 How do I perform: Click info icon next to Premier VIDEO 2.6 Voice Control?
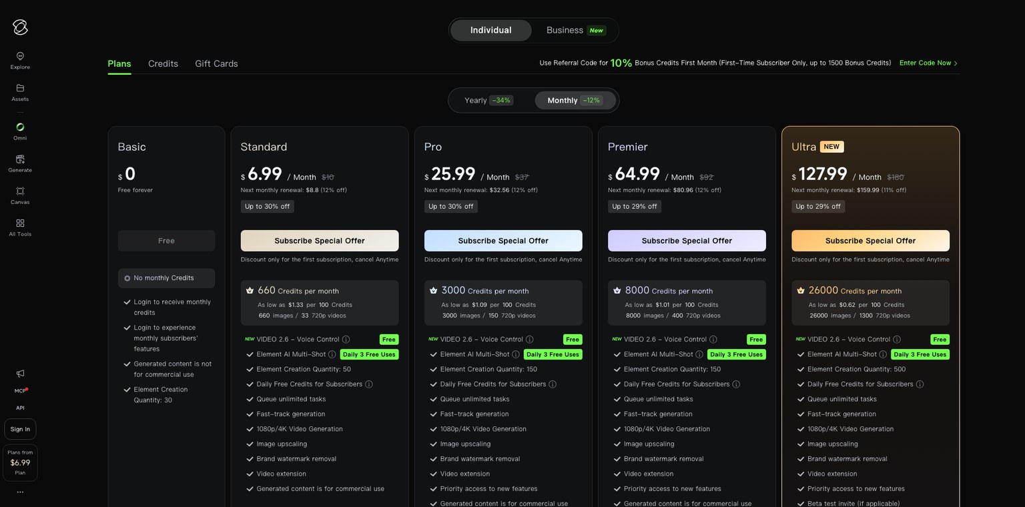(x=713, y=340)
